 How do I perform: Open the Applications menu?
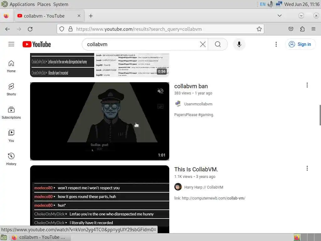(x=22, y=4)
